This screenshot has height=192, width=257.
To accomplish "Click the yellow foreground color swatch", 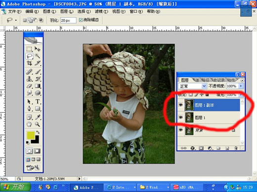I will coord(31,135).
